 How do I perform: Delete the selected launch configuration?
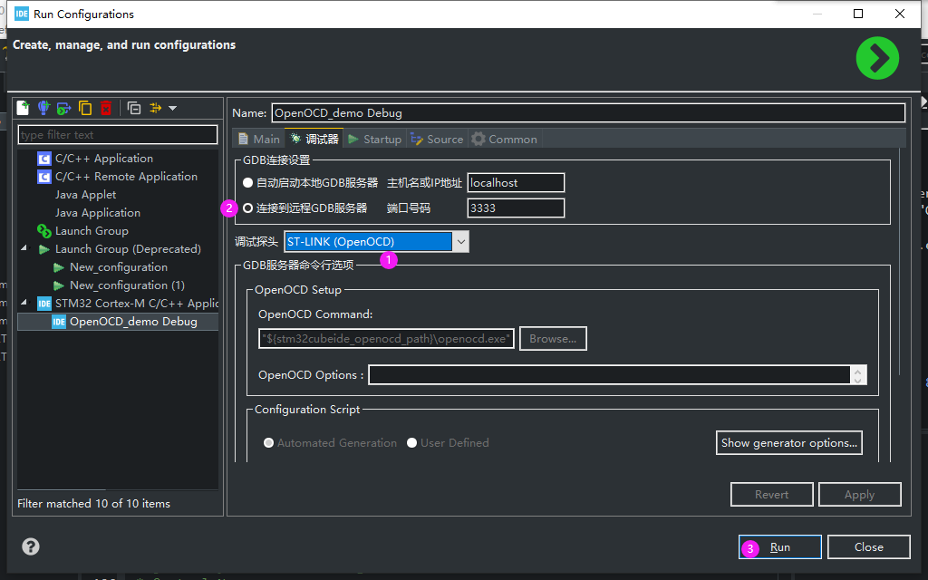pos(106,108)
